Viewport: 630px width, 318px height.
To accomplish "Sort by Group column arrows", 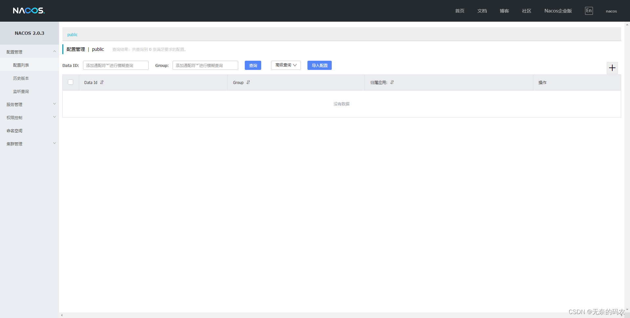I will (248, 82).
